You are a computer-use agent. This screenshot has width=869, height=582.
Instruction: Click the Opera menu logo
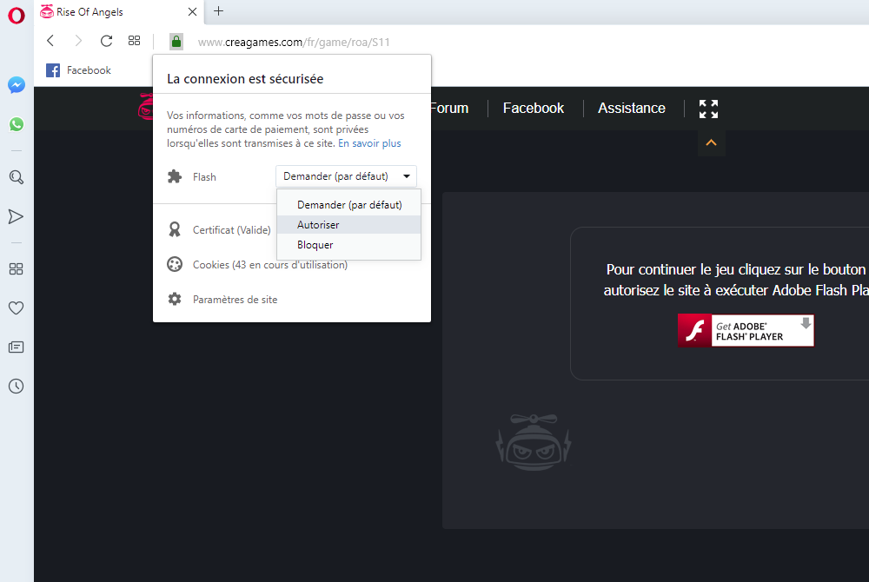click(x=17, y=15)
